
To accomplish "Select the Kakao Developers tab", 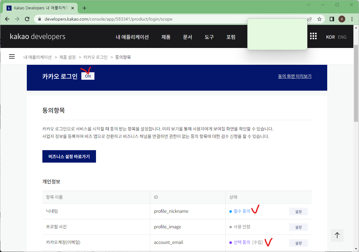I will pyautogui.click(x=40, y=8).
